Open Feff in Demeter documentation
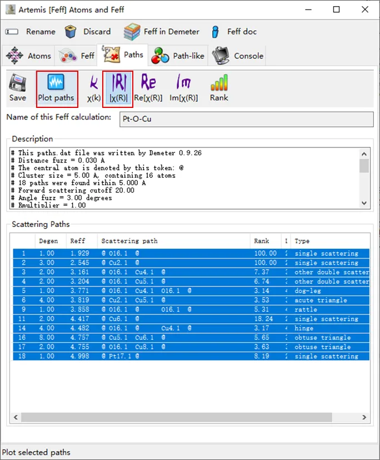Viewport: 380px width, 460px height. [x=162, y=31]
